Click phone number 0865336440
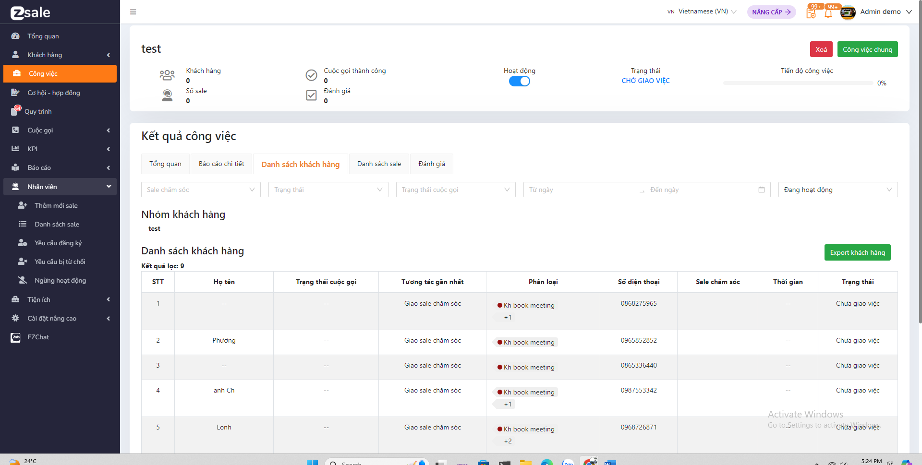Screen dimensions: 922x465 coord(639,365)
